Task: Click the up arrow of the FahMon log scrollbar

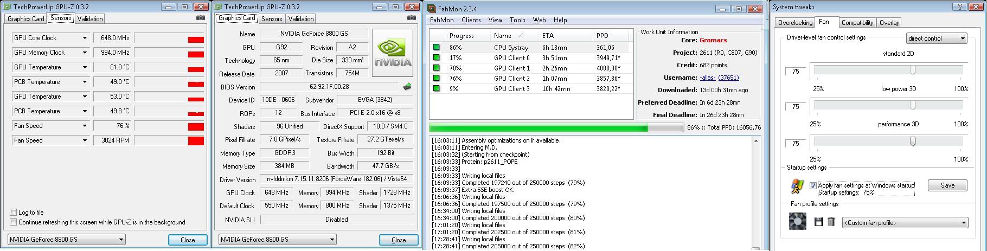Action: (x=757, y=141)
